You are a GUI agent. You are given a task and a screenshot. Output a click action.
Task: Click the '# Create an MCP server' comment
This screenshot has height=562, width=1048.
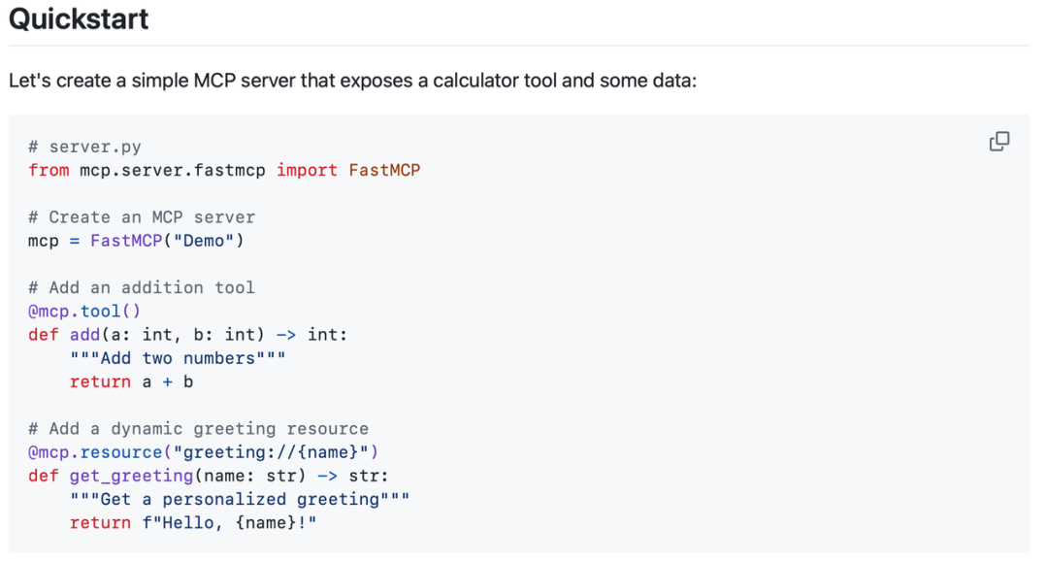[x=142, y=216]
